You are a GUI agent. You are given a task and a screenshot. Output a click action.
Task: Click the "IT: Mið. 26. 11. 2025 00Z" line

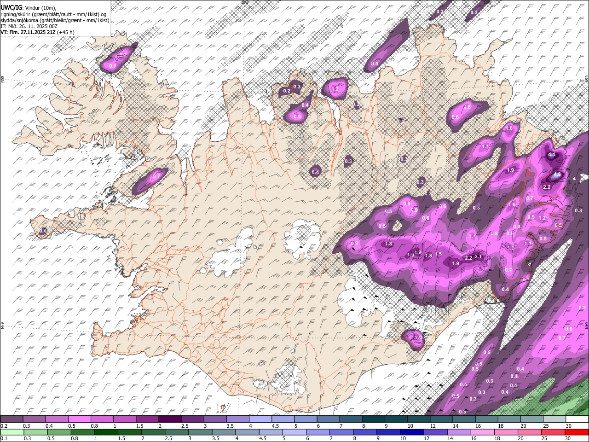tap(29, 26)
